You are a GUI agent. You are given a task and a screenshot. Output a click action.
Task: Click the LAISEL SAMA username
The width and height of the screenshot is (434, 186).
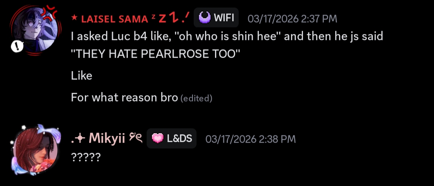[x=115, y=19]
